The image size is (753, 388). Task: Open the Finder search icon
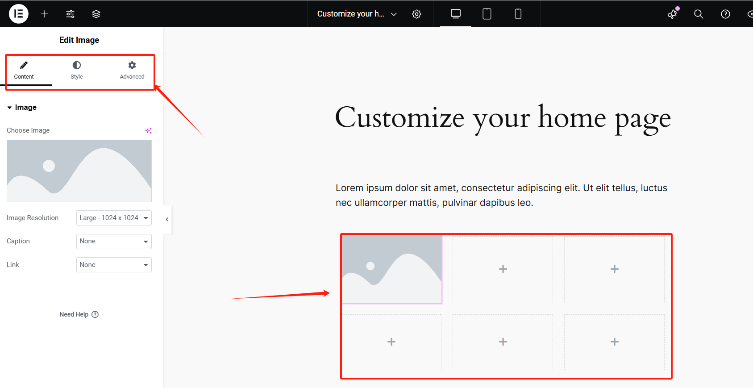coord(699,14)
